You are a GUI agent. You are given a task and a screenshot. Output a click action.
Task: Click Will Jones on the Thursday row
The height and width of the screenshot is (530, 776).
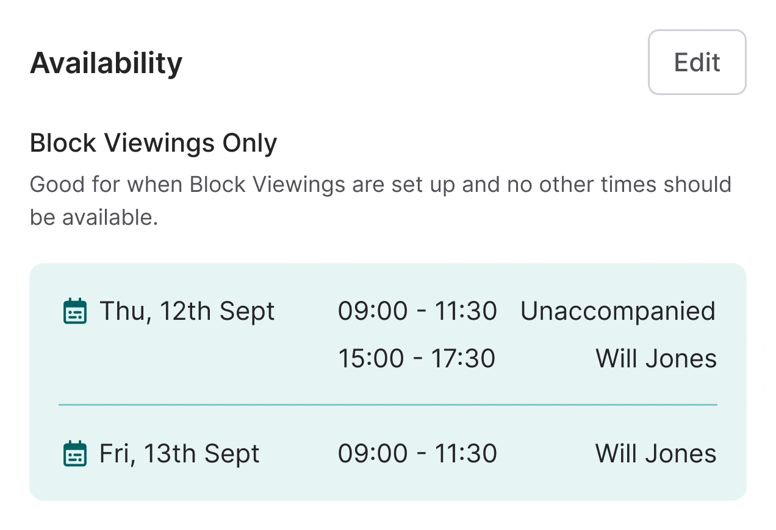656,358
